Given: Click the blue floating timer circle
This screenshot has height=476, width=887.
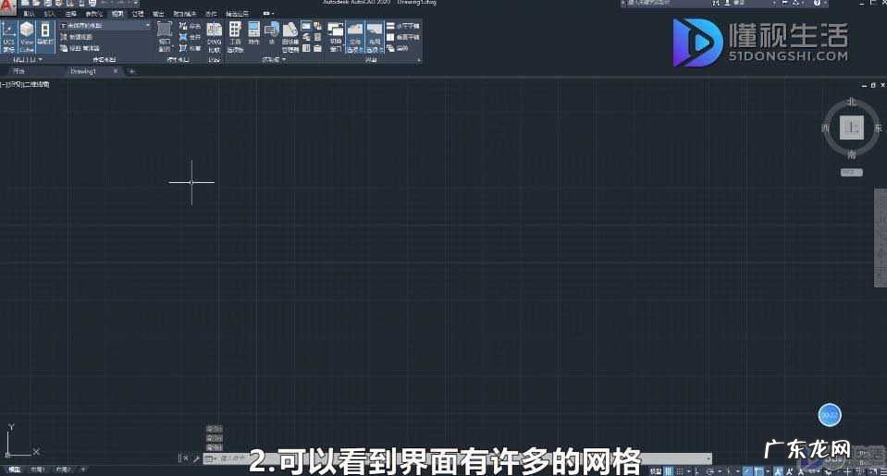Looking at the screenshot, I should (x=830, y=416).
